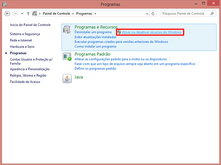Refresh the Control Panel view

coord(153,14)
